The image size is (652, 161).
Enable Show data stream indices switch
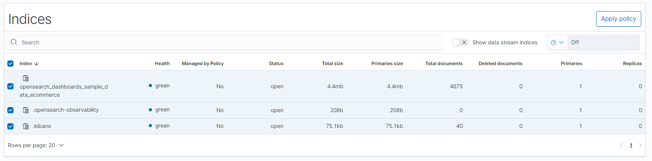[x=460, y=42]
